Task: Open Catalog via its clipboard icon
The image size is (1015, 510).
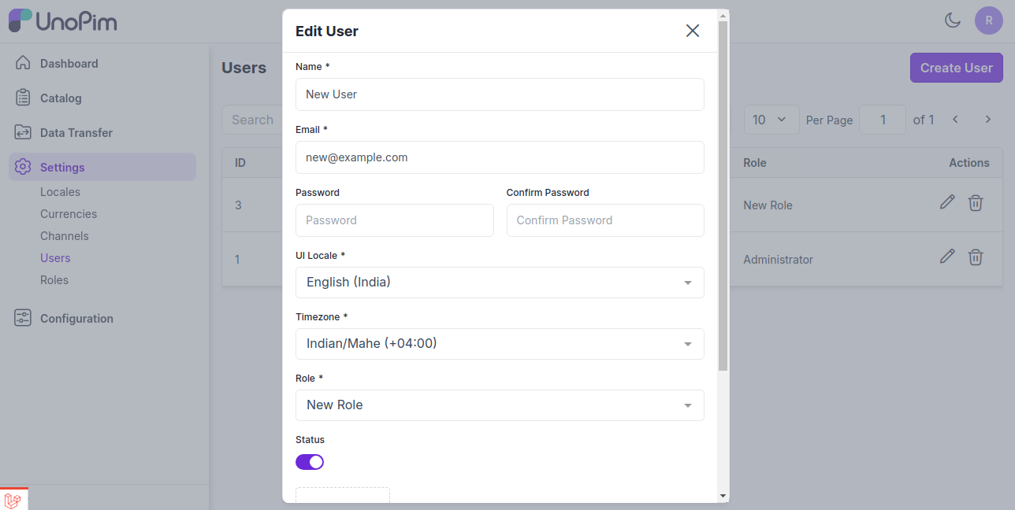Action: 23,98
